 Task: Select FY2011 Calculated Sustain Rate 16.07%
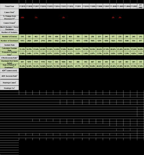point(78,49)
